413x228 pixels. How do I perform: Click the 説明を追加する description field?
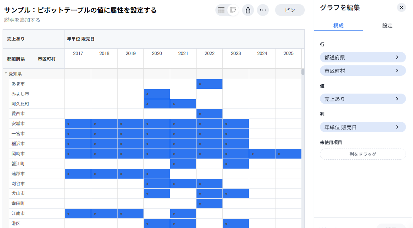[x=22, y=20]
